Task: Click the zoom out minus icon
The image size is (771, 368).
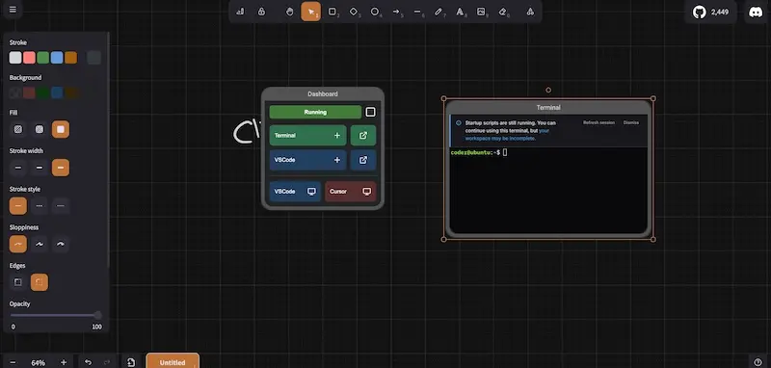Action: 13,362
